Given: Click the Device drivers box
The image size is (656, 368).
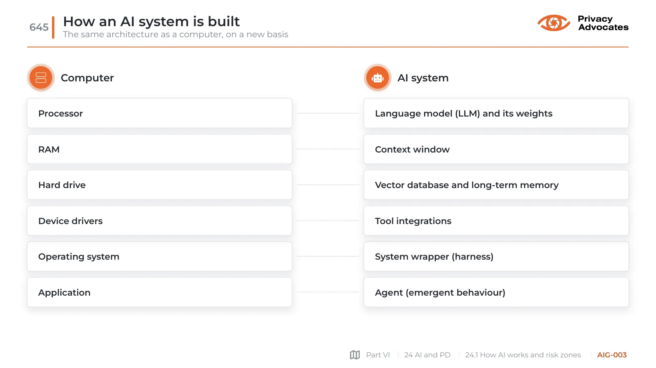Looking at the screenshot, I should pyautogui.click(x=159, y=221).
